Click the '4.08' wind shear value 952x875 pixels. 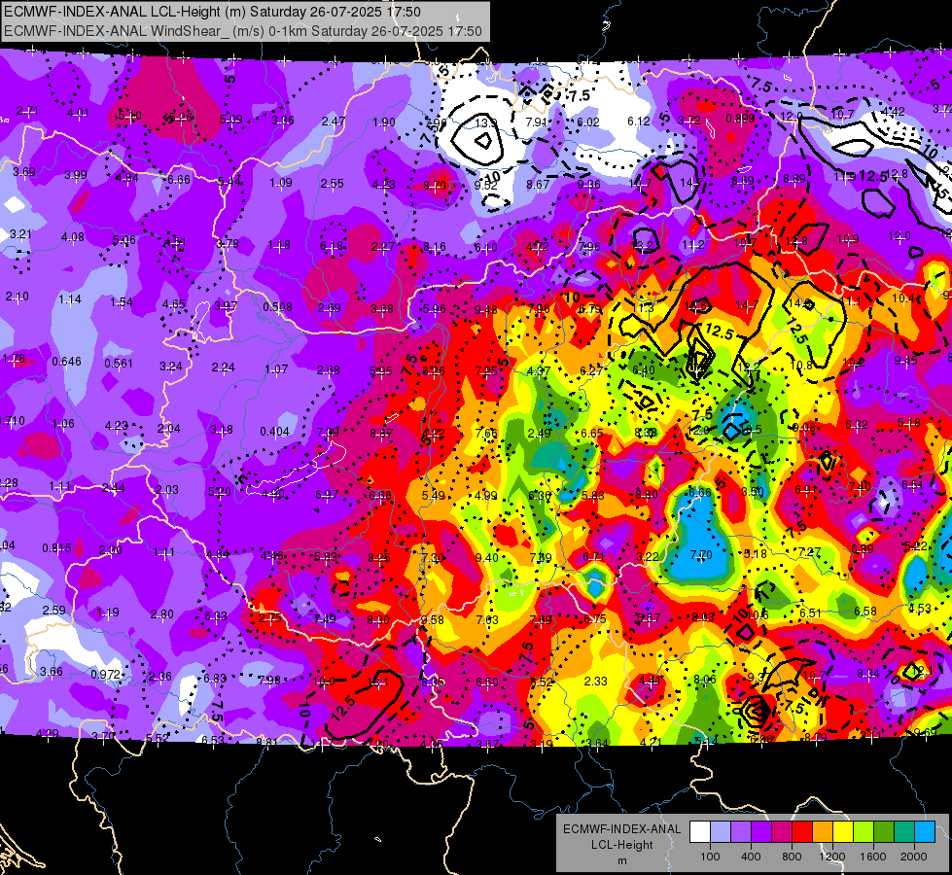point(72,237)
